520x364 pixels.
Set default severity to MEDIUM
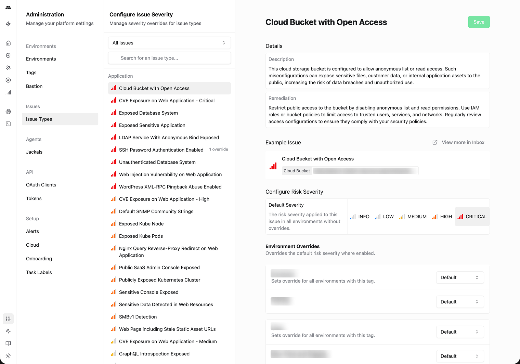tap(413, 217)
